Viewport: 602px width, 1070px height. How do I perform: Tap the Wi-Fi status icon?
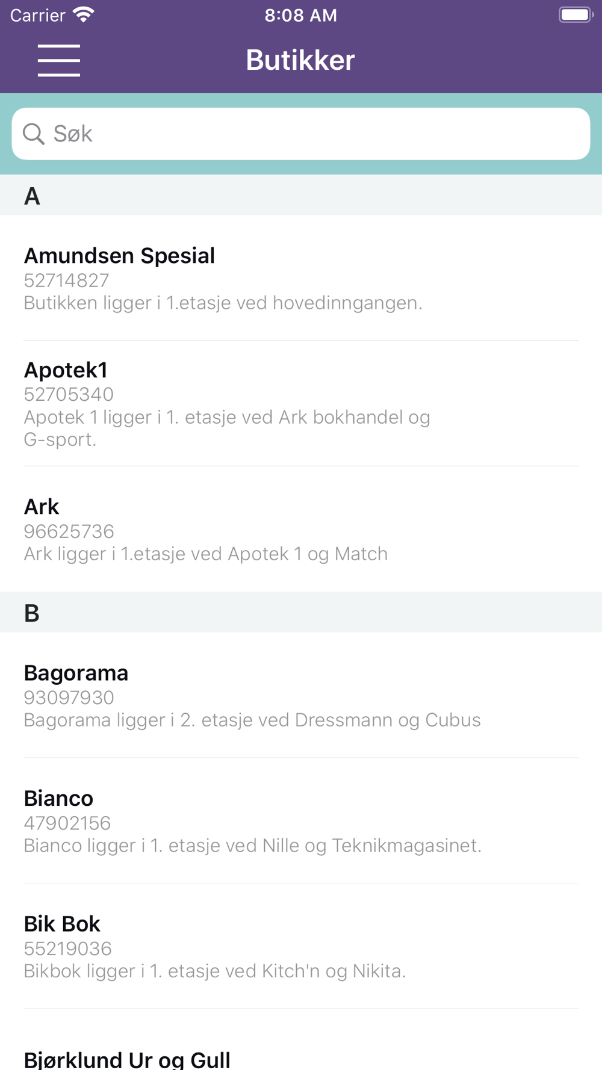(83, 14)
